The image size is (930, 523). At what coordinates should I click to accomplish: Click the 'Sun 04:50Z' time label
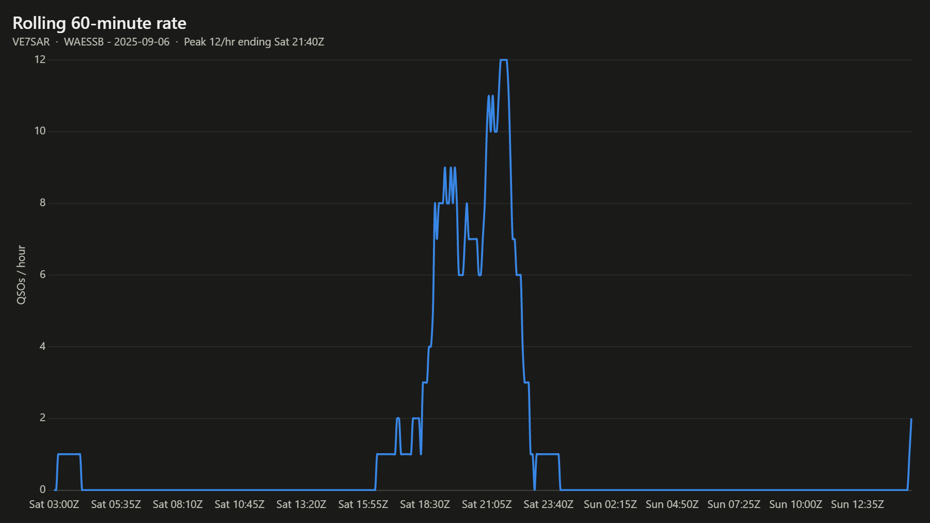point(672,504)
